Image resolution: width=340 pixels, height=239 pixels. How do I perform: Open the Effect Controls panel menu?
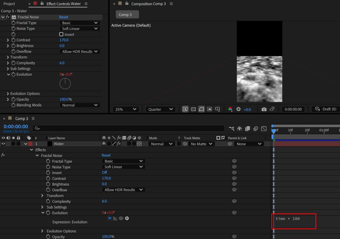coord(86,4)
